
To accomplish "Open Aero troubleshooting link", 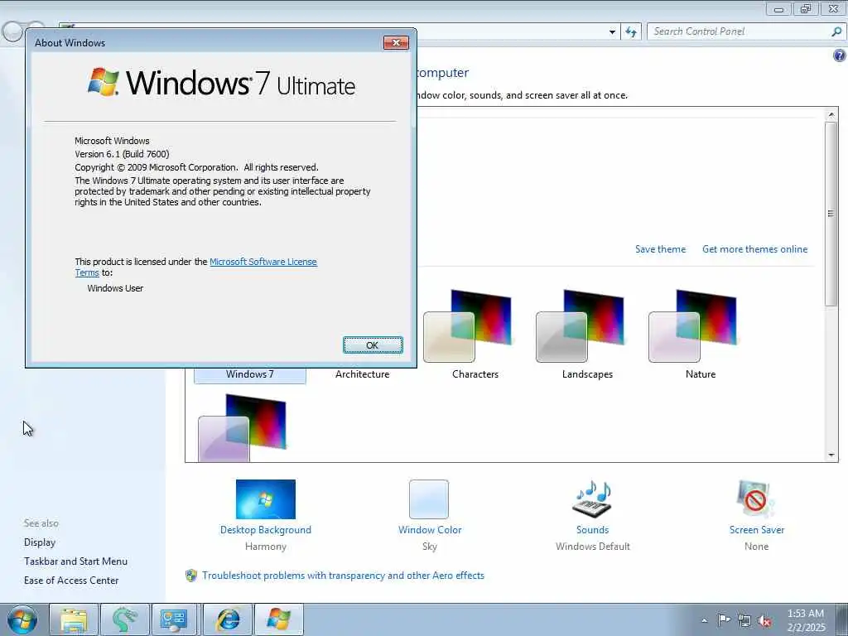I will [343, 576].
